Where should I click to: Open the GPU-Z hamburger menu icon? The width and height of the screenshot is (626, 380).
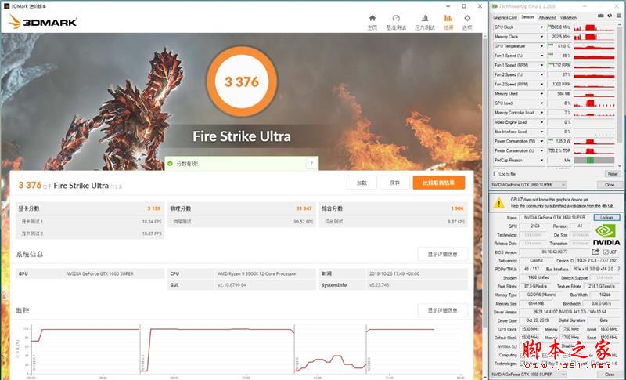coord(619,16)
